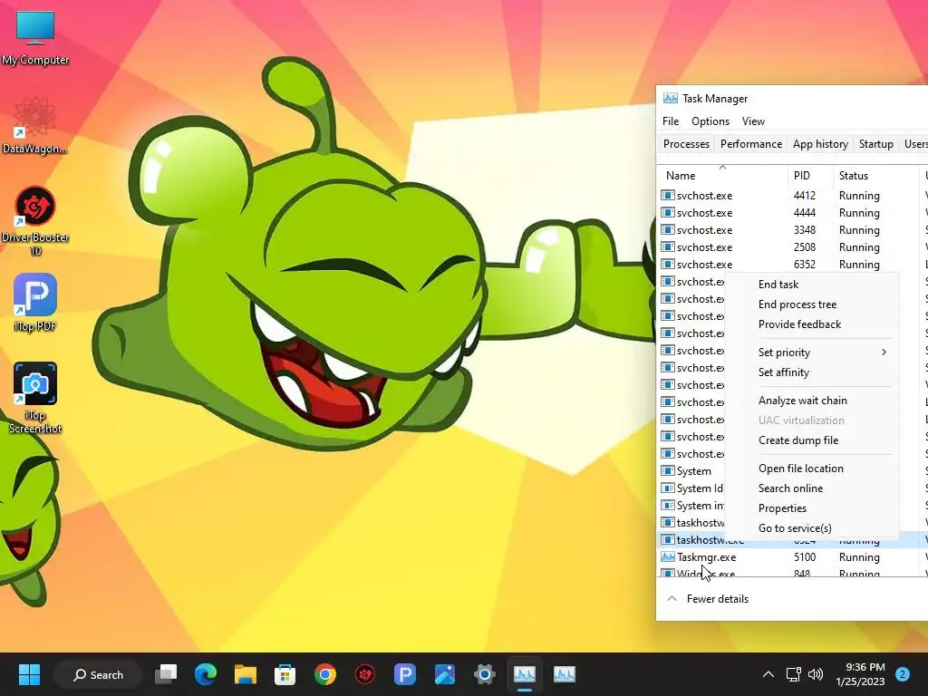Sort by PID column header
Viewport: 928px width, 696px height.
[x=810, y=175]
